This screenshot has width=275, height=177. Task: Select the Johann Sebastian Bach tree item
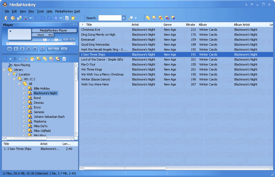49,117
